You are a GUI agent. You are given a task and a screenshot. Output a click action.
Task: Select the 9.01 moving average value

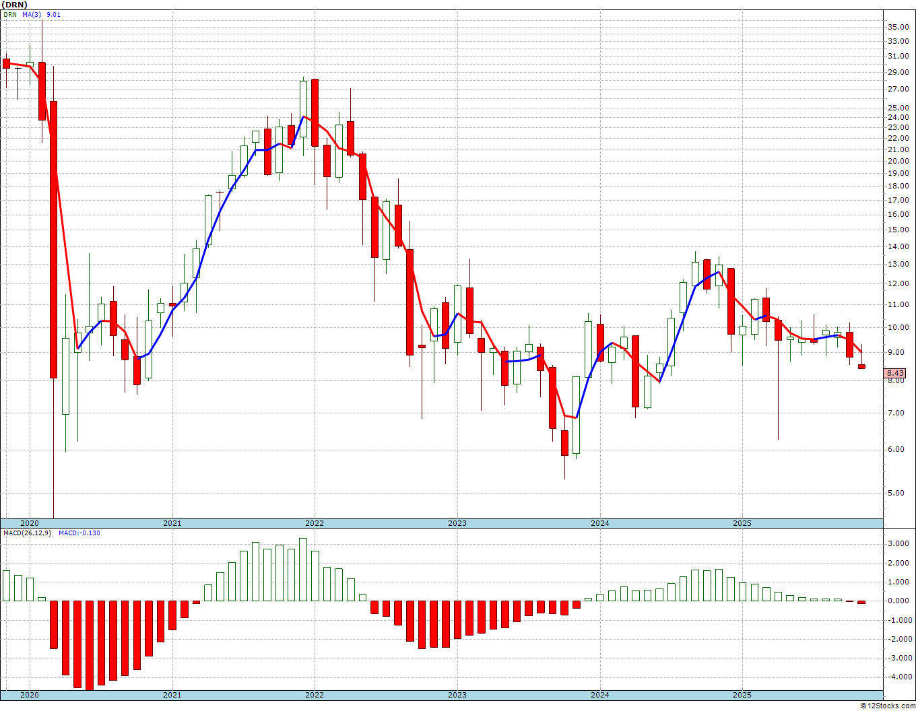53,14
